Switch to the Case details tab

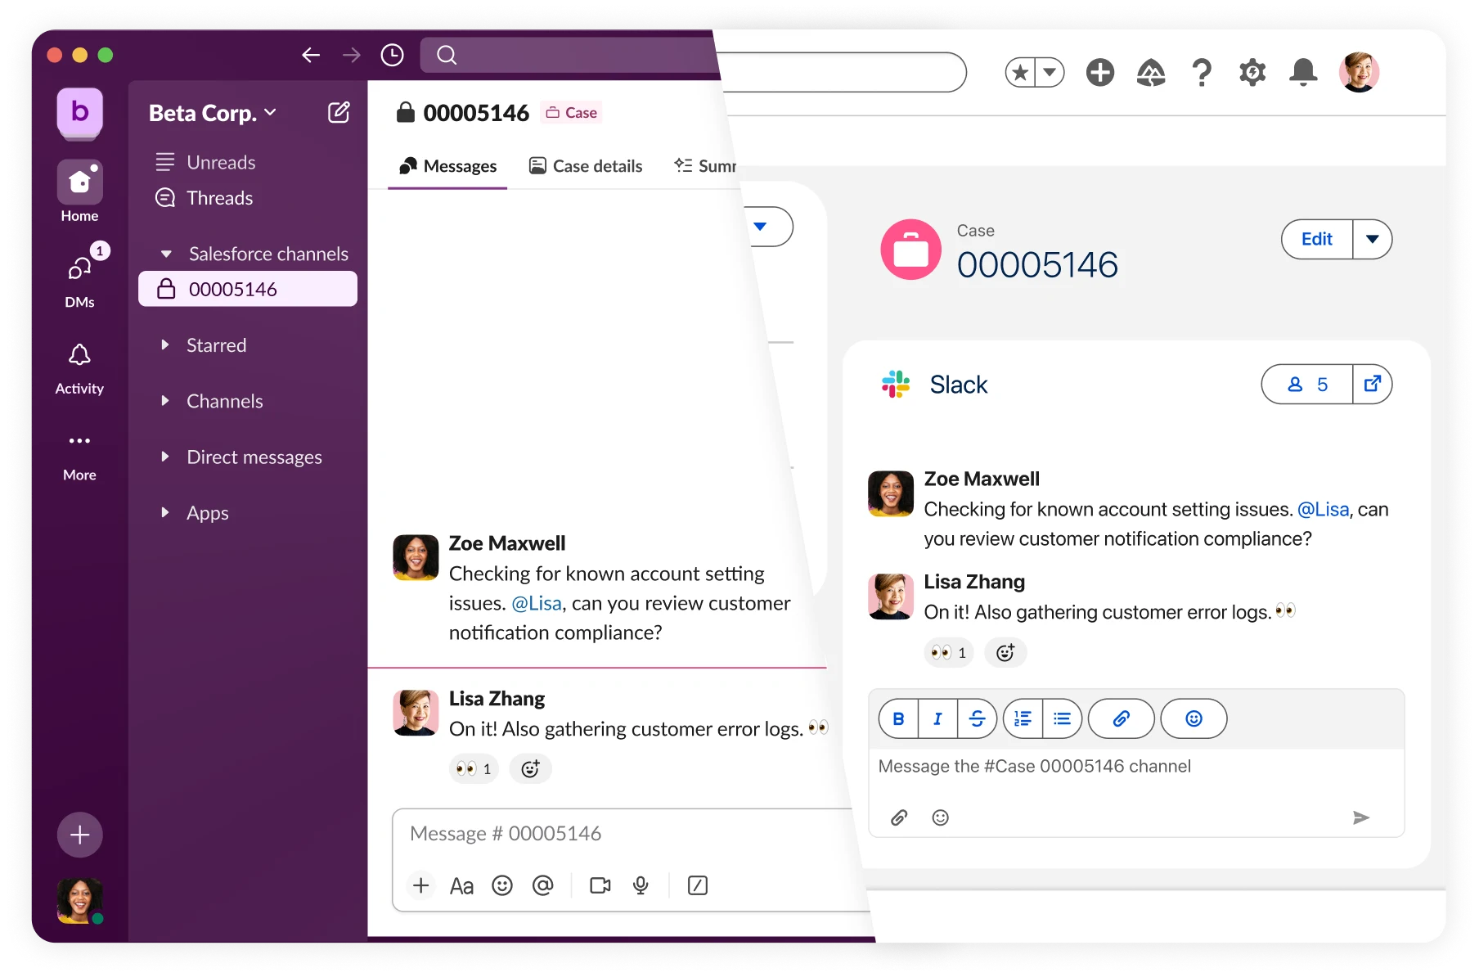586,166
